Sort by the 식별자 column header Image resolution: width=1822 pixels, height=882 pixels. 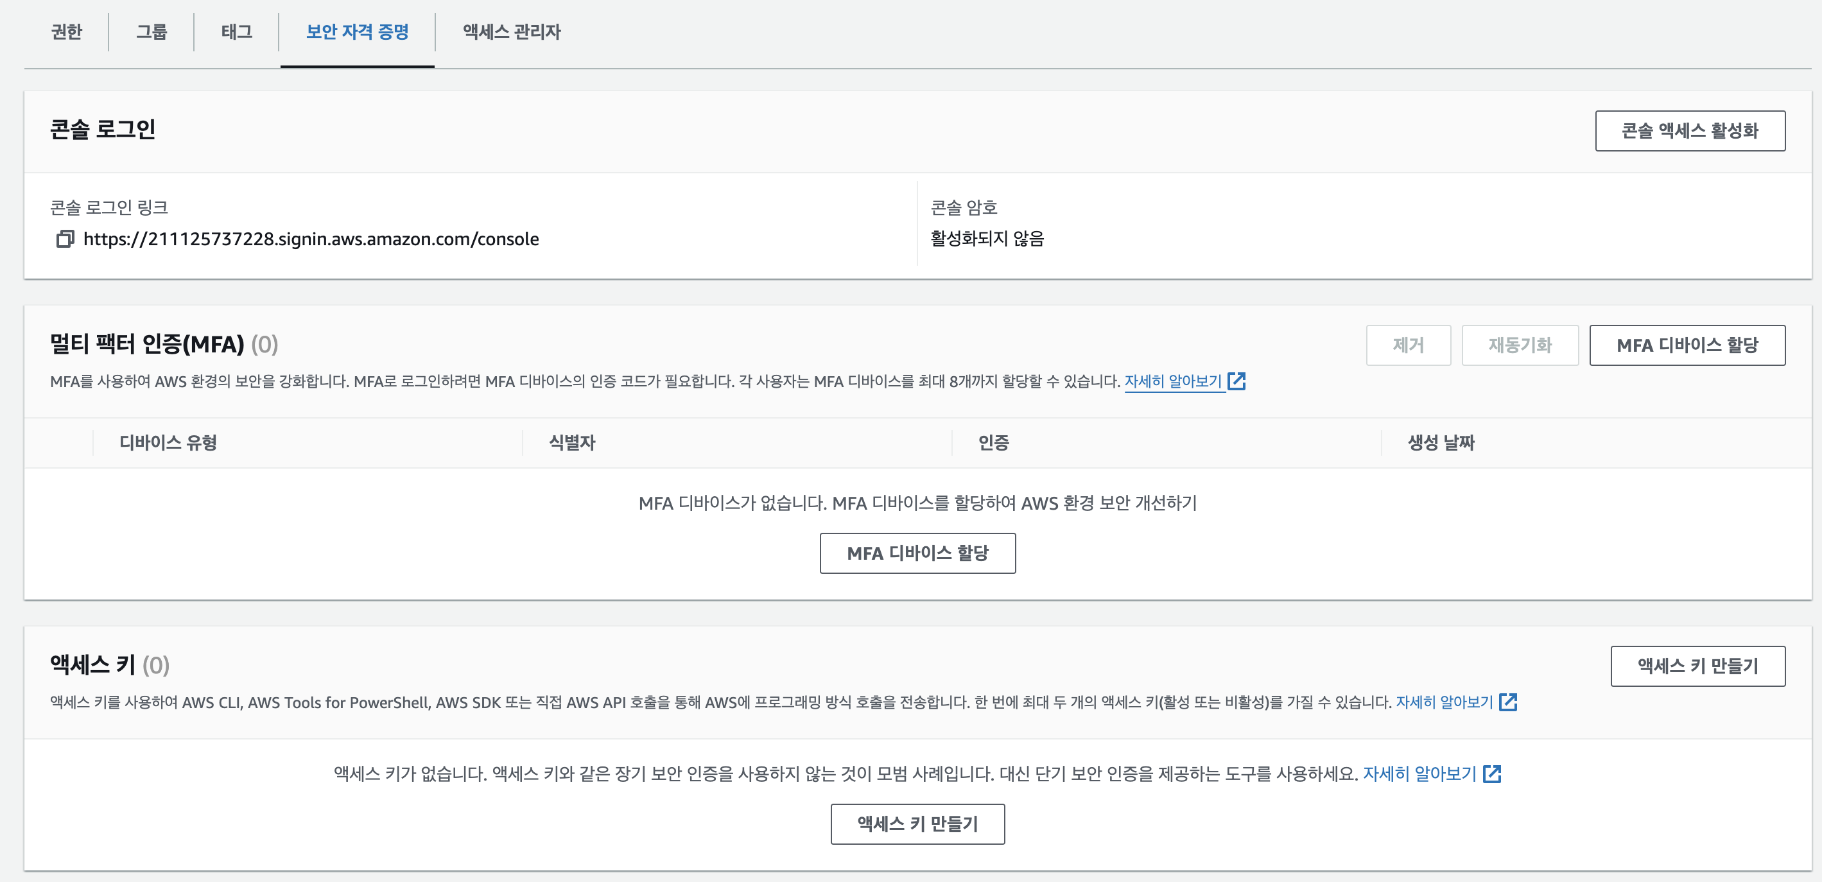(x=571, y=443)
